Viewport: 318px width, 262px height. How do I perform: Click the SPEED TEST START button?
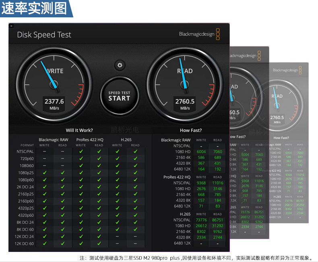(x=120, y=96)
